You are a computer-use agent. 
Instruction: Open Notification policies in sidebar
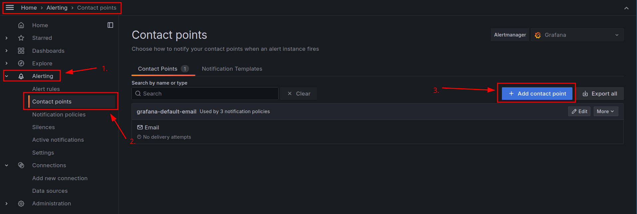pos(59,114)
